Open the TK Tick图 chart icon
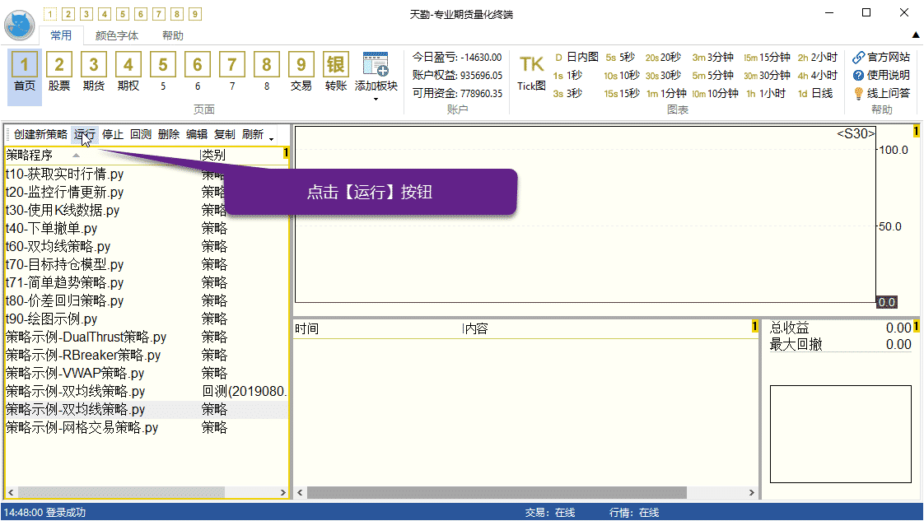Viewport: 924px width, 521px height. point(531,65)
